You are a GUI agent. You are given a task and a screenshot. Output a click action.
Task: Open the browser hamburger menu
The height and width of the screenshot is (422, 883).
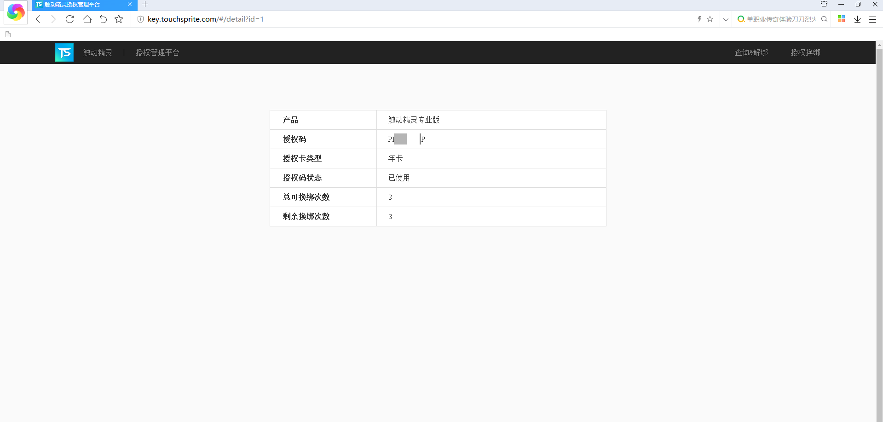(872, 19)
